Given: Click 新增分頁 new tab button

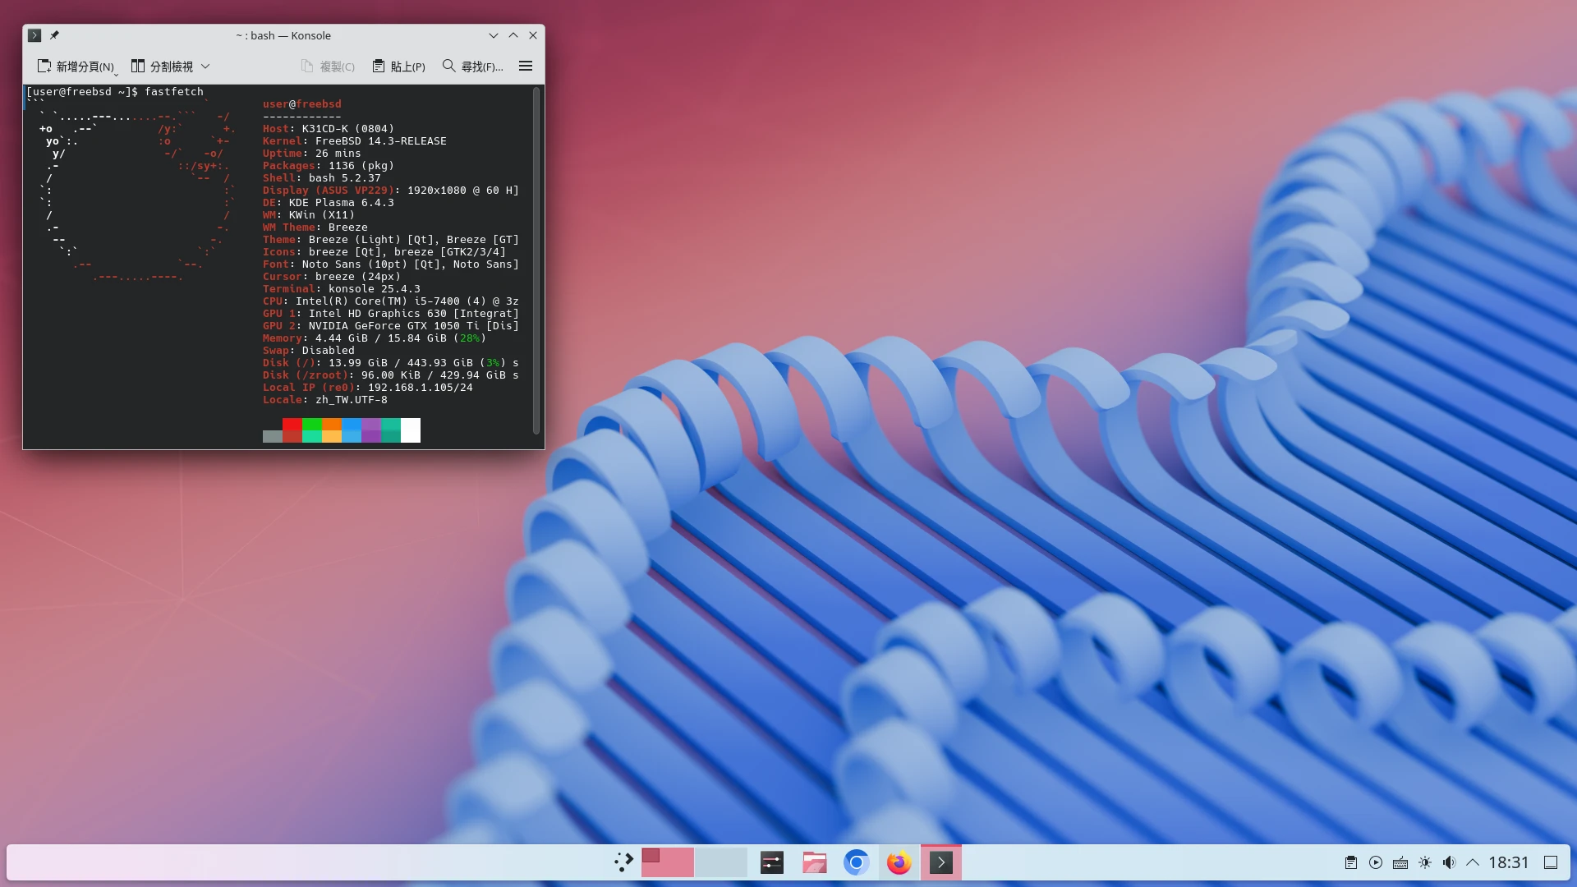Looking at the screenshot, I should pyautogui.click(x=76, y=67).
